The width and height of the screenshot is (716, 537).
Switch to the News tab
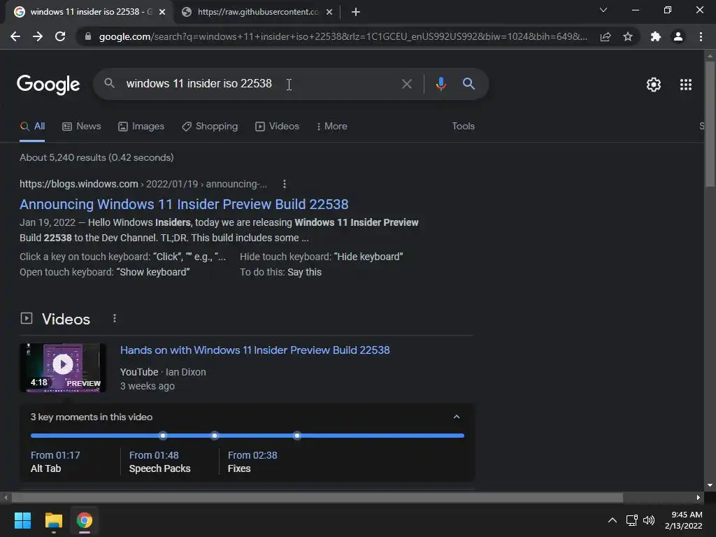point(82,127)
